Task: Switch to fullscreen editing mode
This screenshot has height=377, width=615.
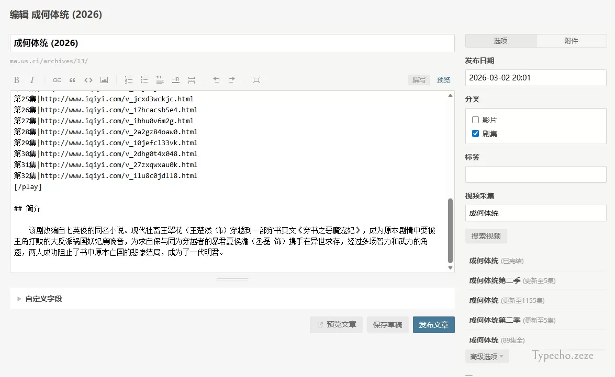Action: coord(256,80)
